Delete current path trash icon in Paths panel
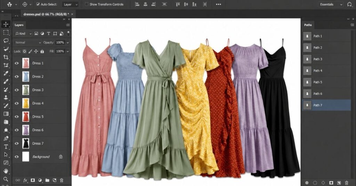356x186 pixels. tap(347, 183)
